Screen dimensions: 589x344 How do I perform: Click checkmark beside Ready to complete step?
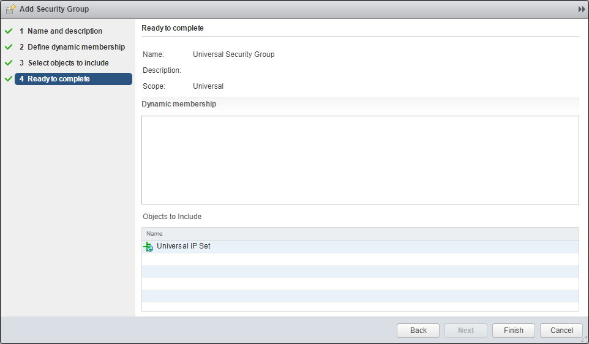9,79
